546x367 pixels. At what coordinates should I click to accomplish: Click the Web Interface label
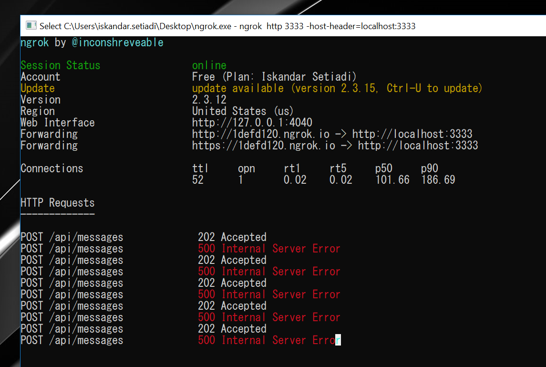[57, 123]
